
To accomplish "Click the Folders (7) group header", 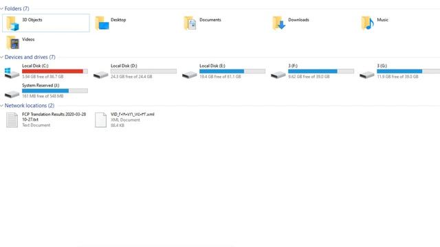I will pyautogui.click(x=16, y=9).
